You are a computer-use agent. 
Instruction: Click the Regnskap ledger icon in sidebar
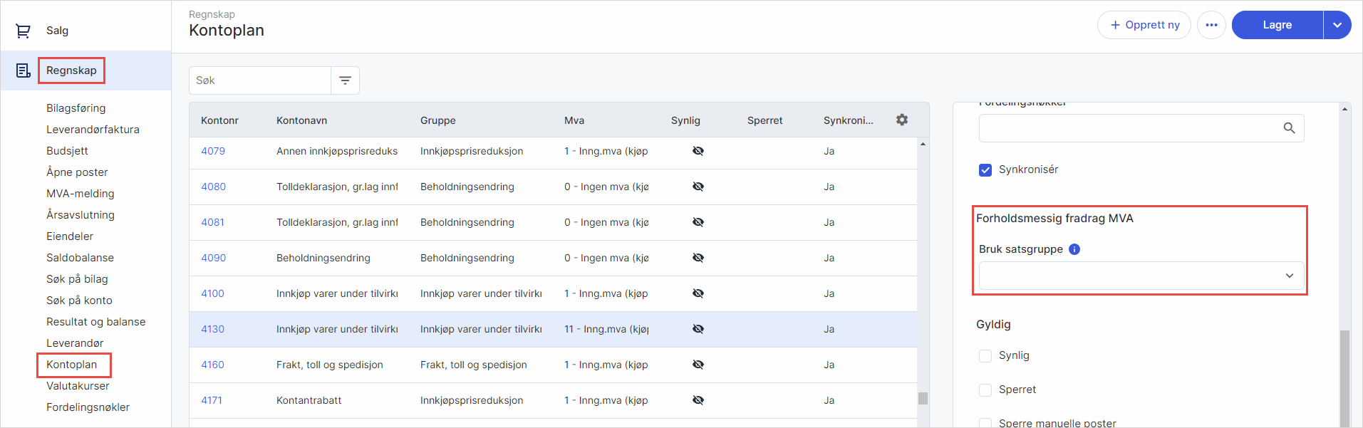coord(23,71)
